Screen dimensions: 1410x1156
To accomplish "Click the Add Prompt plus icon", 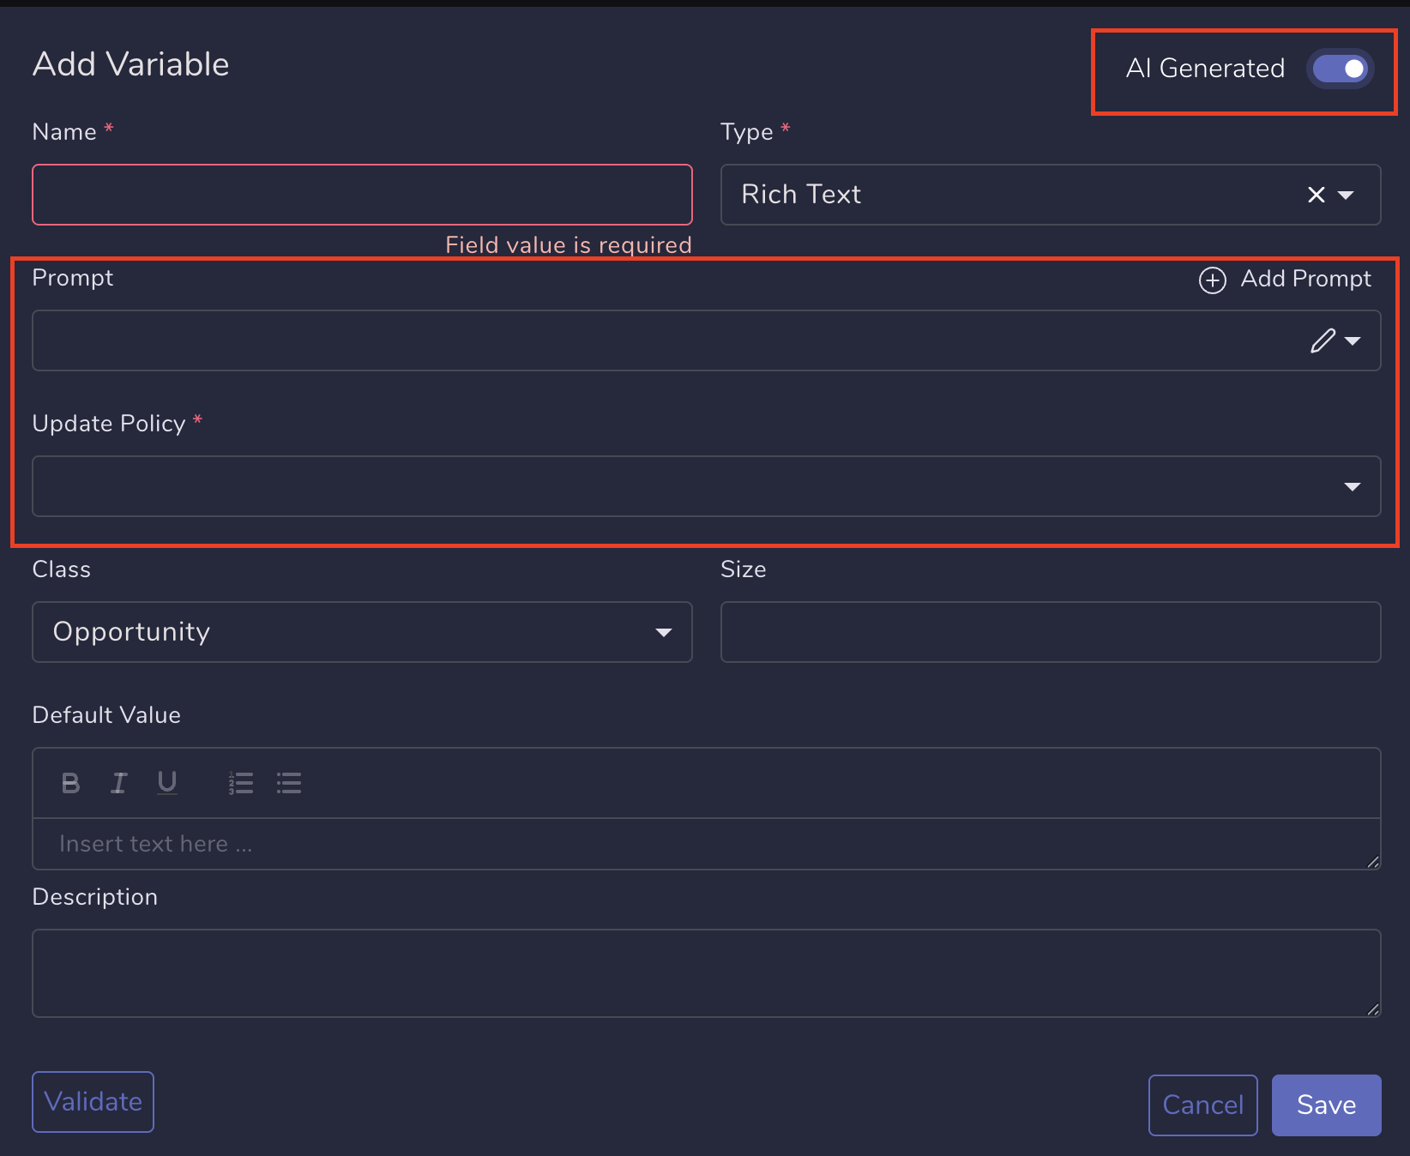I will (x=1213, y=280).
